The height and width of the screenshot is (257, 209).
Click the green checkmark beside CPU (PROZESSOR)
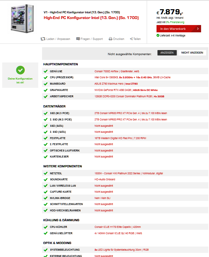tap(46, 78)
